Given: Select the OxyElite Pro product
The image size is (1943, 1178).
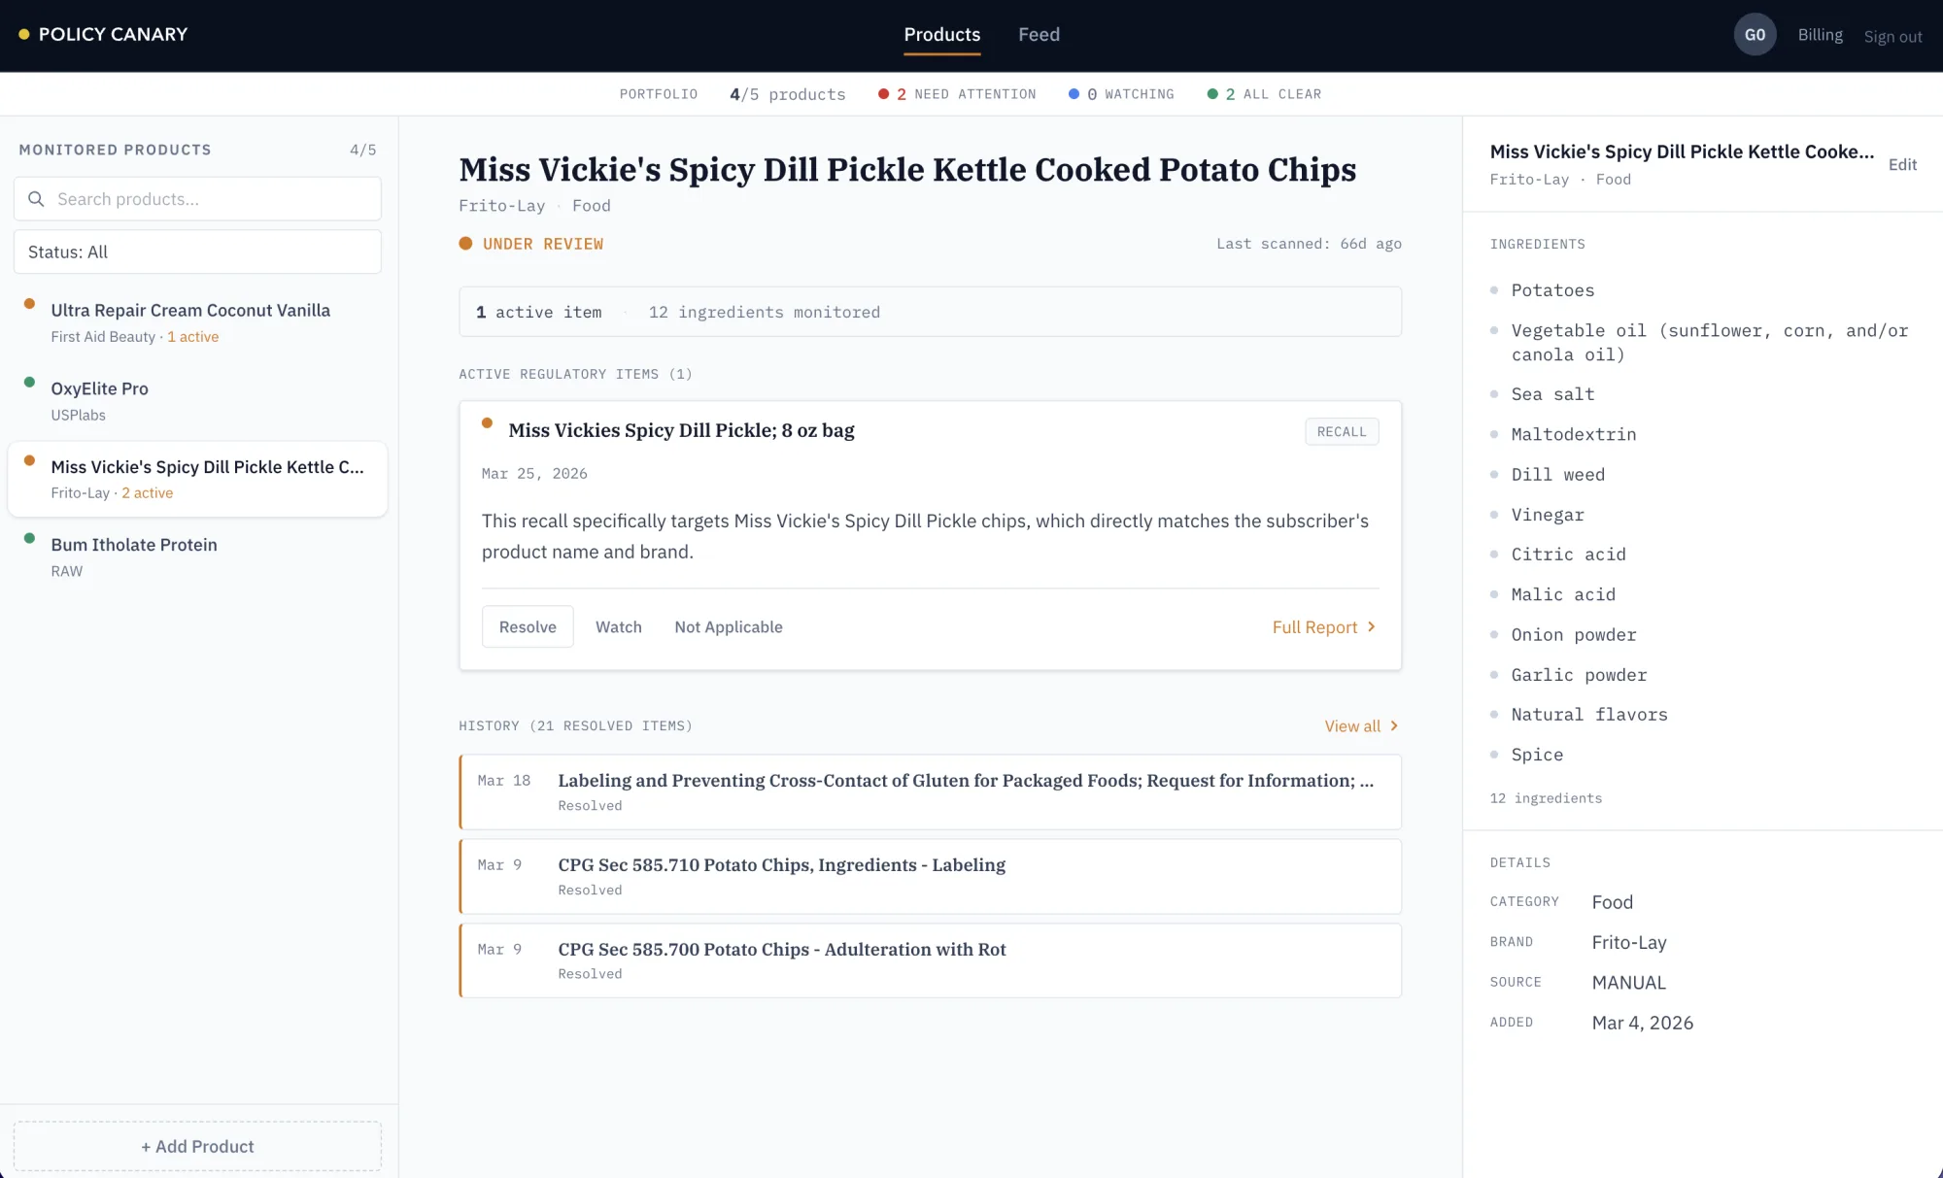Looking at the screenshot, I should (x=197, y=400).
